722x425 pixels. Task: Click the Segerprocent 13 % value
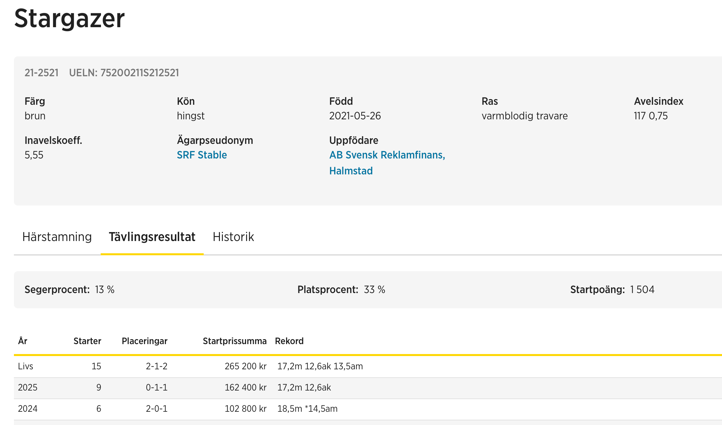pyautogui.click(x=105, y=290)
